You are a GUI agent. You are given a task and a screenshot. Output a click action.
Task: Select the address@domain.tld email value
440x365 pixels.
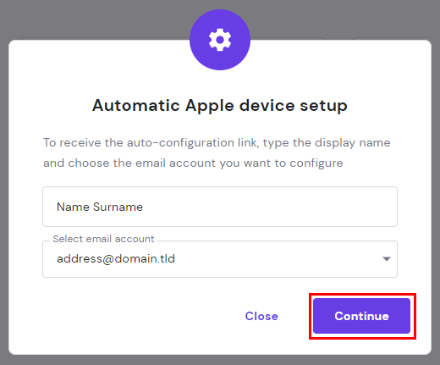tap(116, 259)
